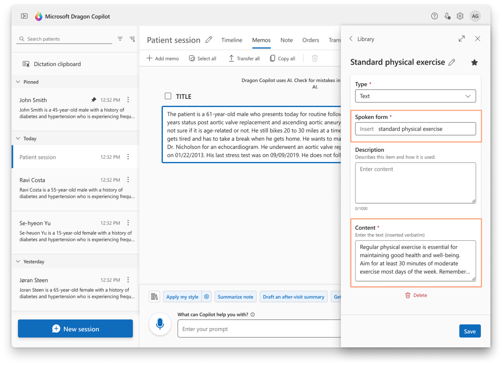Open Apply my style settings gear
The height and width of the screenshot is (365, 502).
(x=207, y=297)
